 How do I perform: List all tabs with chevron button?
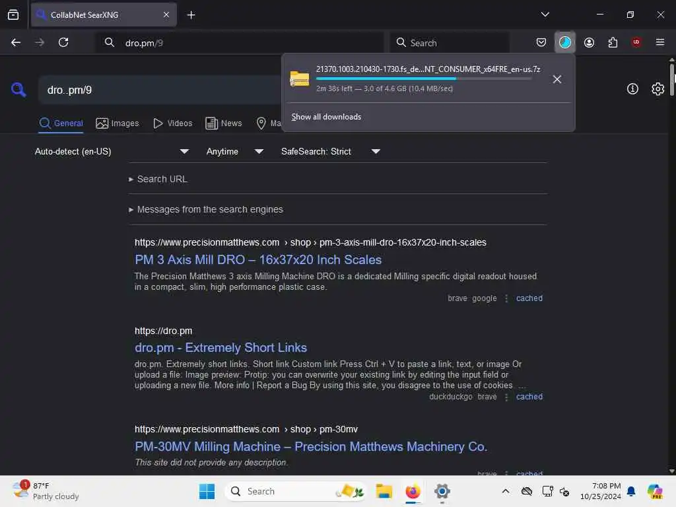tap(545, 15)
